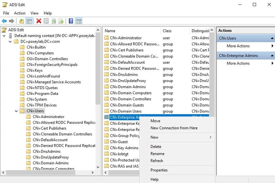Open the Help menu in menu bar
275x183 pixels.
coord(48,13)
